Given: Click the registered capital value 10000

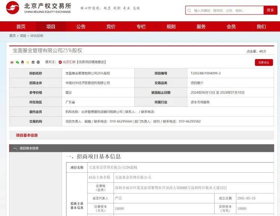Looking at the screenshot, I should point(119,209).
